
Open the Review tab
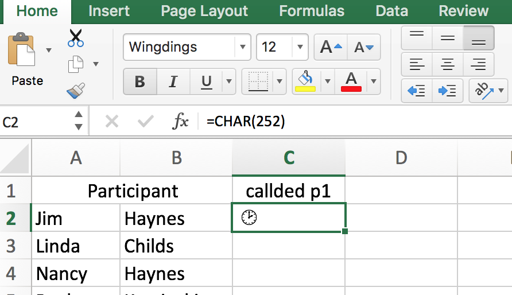pyautogui.click(x=464, y=11)
